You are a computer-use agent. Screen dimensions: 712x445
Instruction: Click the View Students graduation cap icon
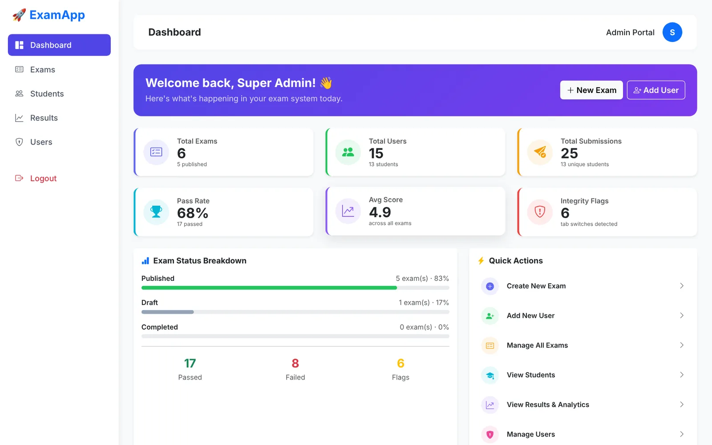490,375
